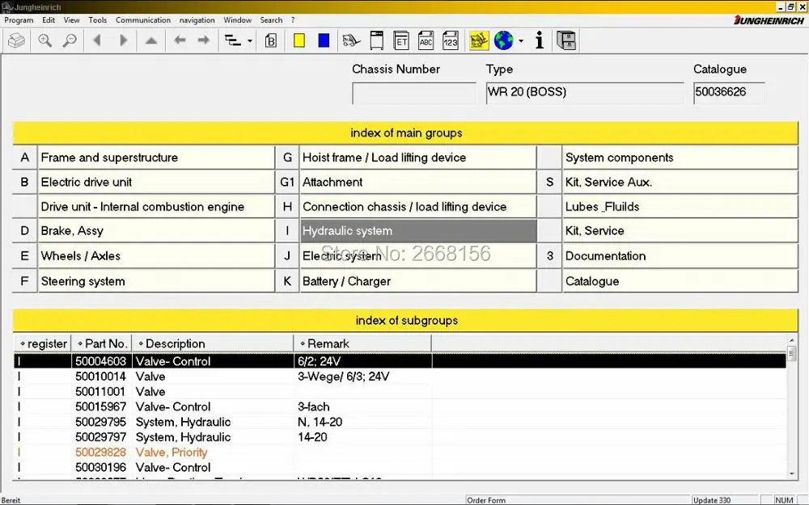The width and height of the screenshot is (809, 505).
Task: Sort by the Description column header
Action: [x=213, y=343]
